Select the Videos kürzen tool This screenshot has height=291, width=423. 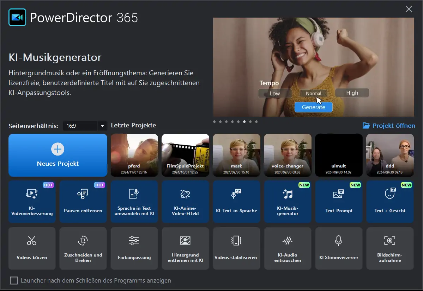point(32,248)
